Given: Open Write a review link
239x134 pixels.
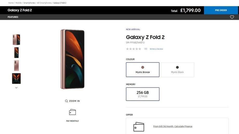Looking at the screenshot, I should coord(156,49).
